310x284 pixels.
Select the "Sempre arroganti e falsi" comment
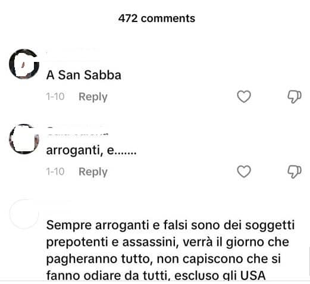click(170, 250)
